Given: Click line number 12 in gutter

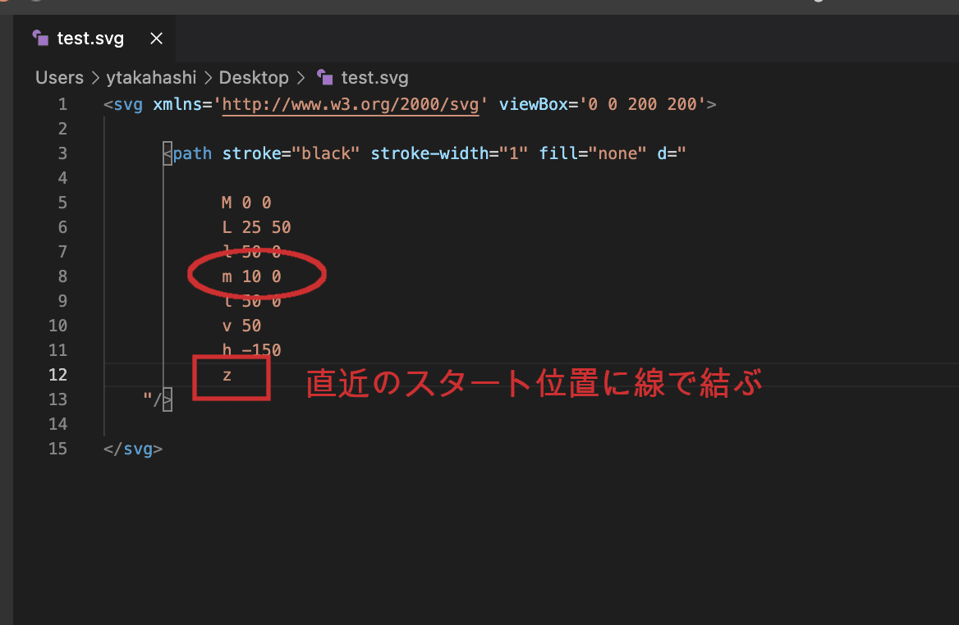Looking at the screenshot, I should point(57,375).
